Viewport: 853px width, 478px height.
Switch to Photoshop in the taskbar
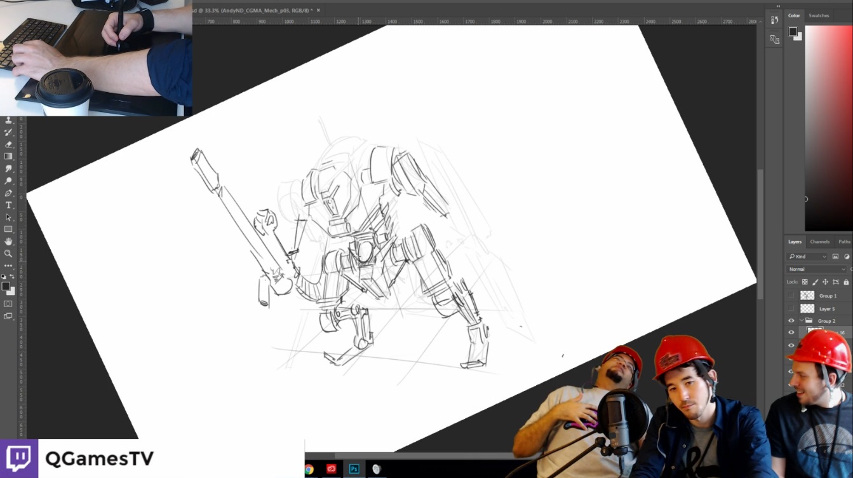[354, 470]
